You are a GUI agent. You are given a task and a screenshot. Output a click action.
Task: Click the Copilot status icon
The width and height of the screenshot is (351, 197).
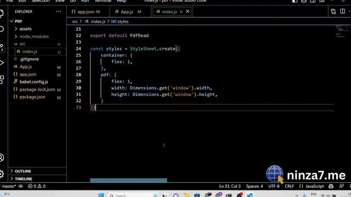(331, 186)
